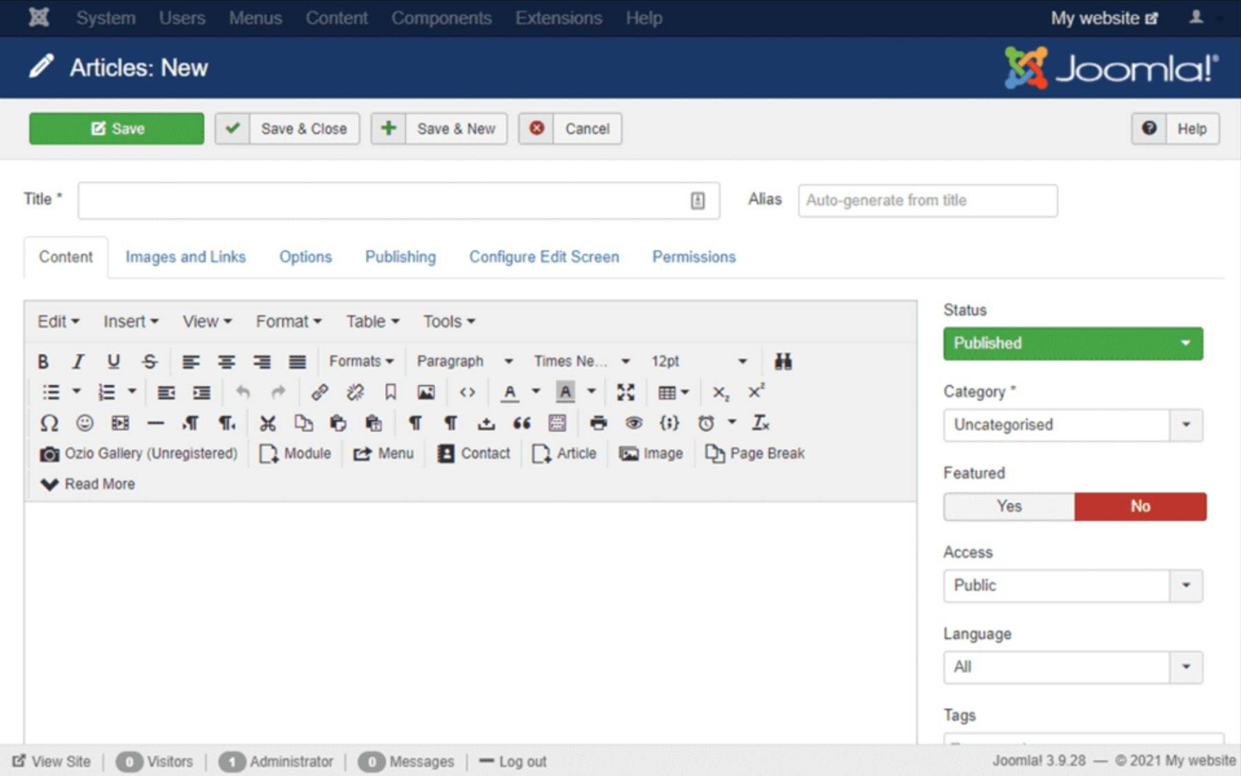The width and height of the screenshot is (1241, 776).
Task: Open the 12pt font size dropdown
Action: pyautogui.click(x=698, y=361)
